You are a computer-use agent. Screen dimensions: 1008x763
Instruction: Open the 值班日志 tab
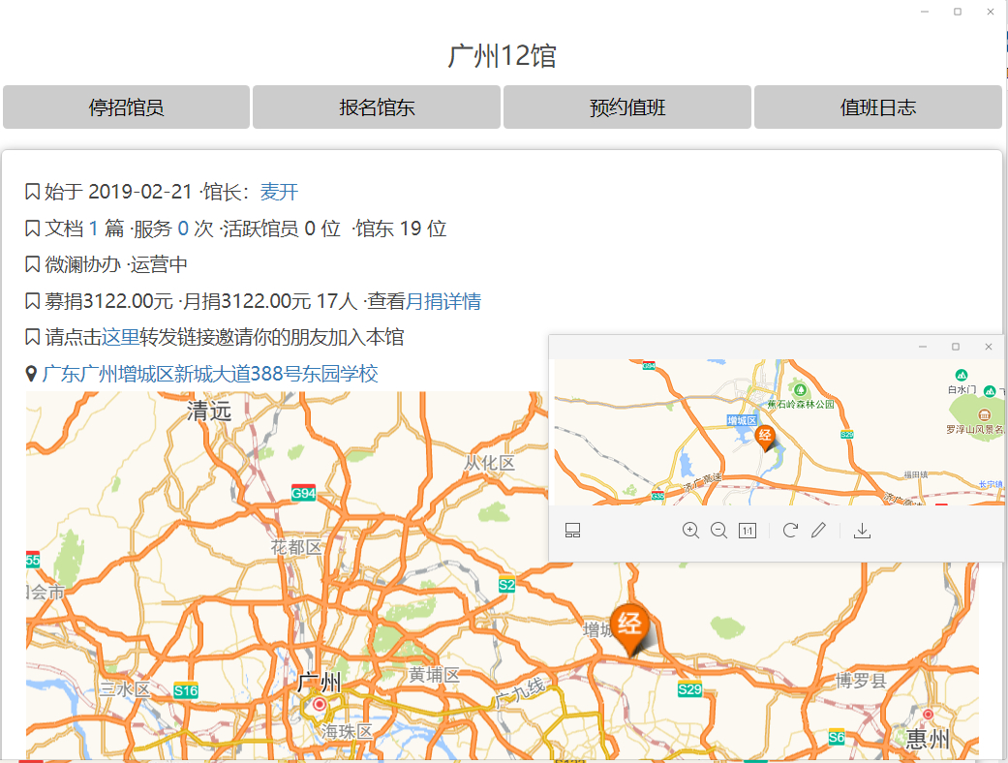click(x=877, y=107)
